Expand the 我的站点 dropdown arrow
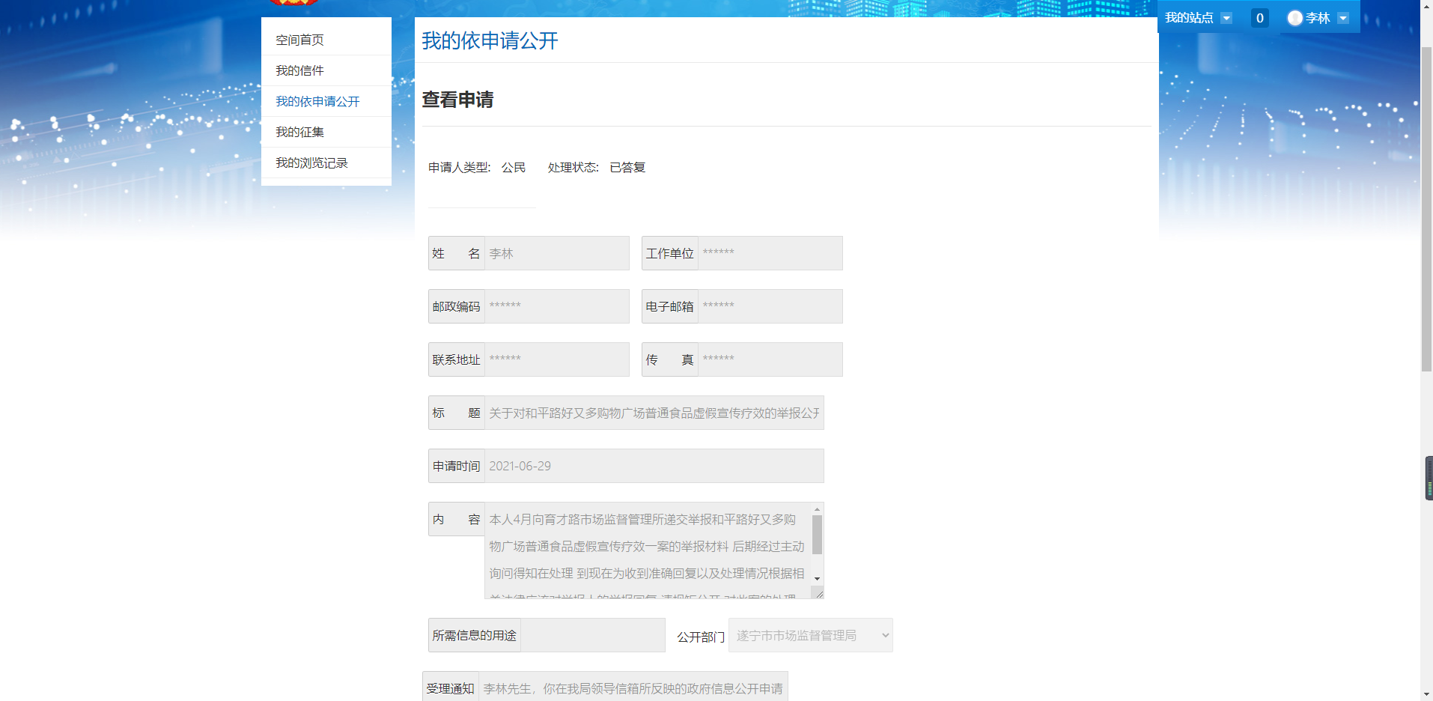The height and width of the screenshot is (701, 1433). 1226,18
